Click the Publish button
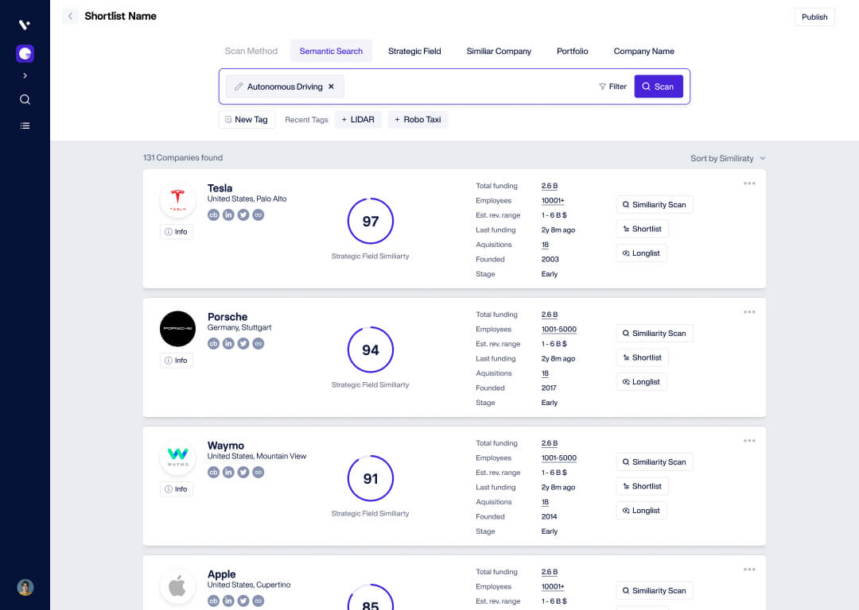859x610 pixels. pos(814,17)
